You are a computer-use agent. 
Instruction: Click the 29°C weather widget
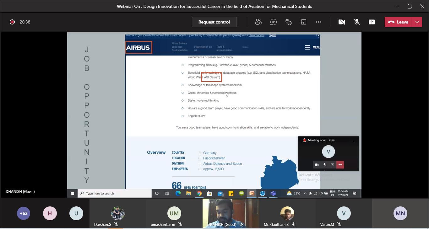click(294, 193)
